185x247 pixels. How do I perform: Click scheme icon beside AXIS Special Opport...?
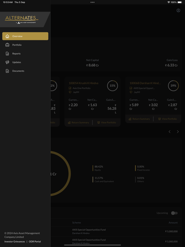(131, 88)
